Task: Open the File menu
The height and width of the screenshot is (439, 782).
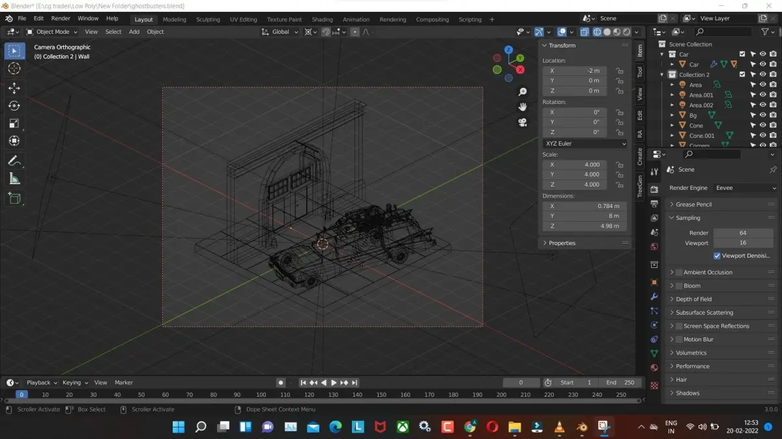Action: click(x=22, y=19)
